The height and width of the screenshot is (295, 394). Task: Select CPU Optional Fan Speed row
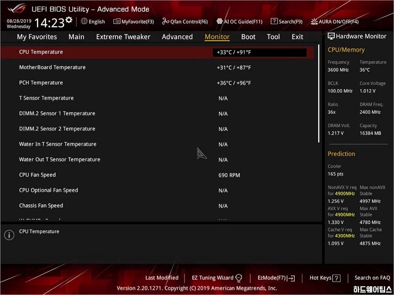click(157, 190)
